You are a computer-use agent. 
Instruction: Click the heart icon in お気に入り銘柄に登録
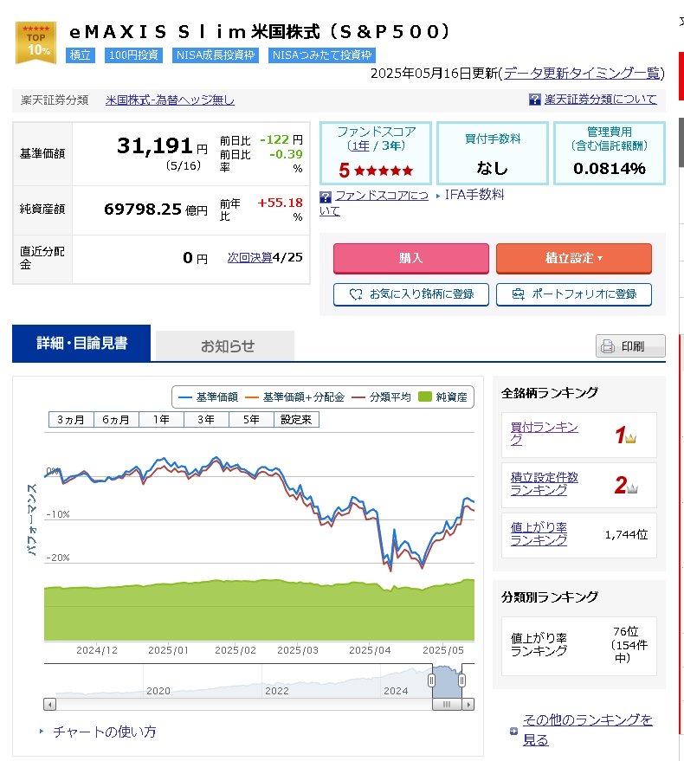(x=356, y=294)
